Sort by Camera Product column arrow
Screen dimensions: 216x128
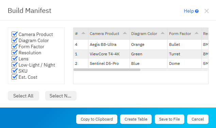pos(125,33)
